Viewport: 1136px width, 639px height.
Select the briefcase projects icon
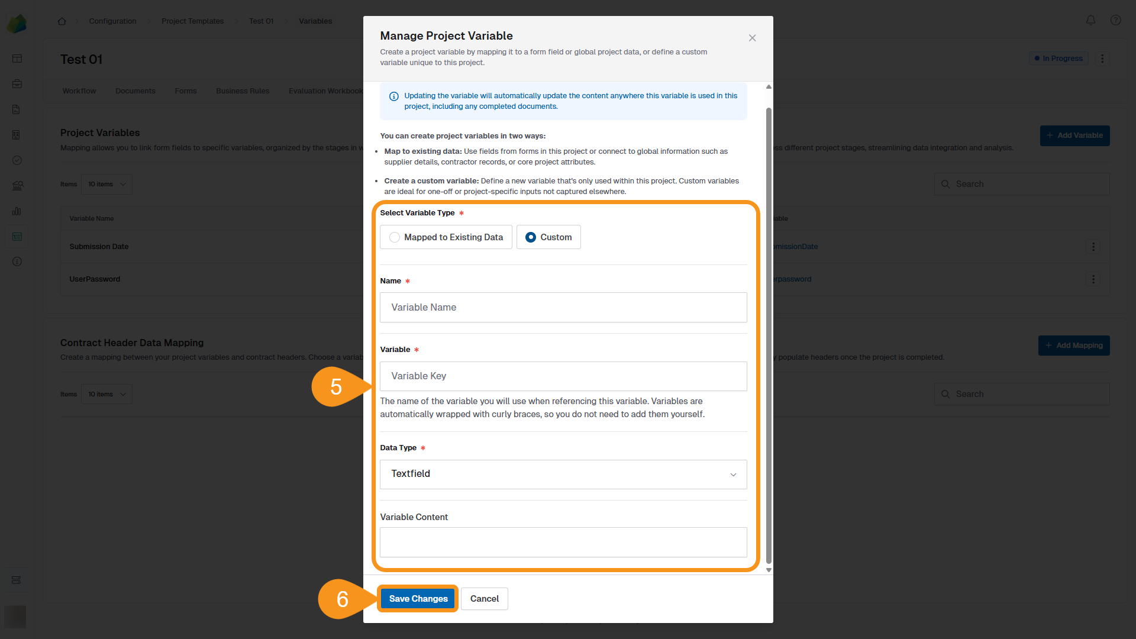(17, 83)
